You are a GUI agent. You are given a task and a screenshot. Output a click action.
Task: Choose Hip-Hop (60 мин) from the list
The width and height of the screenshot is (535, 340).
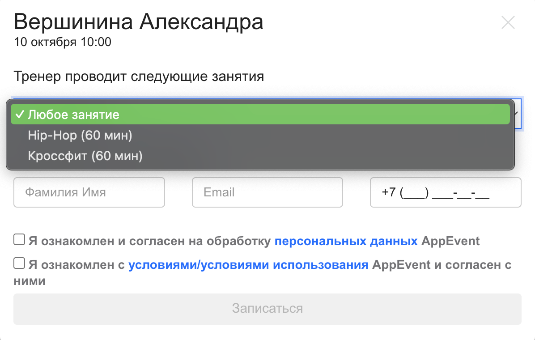click(80, 135)
